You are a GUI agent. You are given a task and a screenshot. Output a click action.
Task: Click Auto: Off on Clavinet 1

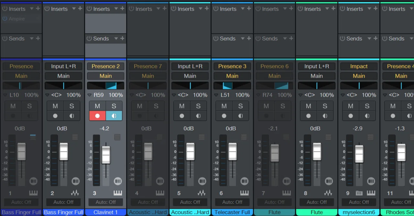pyautogui.click(x=105, y=202)
